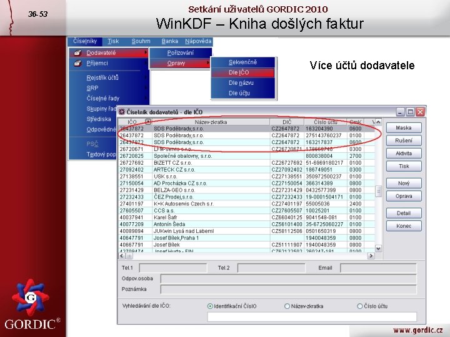Expand Číselné řady submenu
This screenshot has width=450, height=337.
point(109,99)
